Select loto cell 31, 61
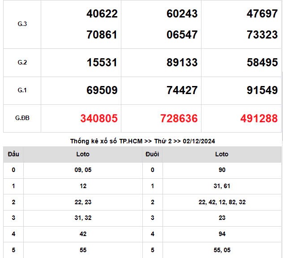 pos(222,186)
